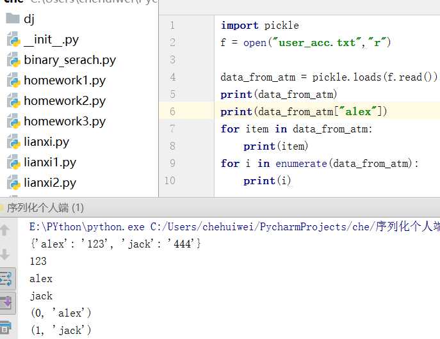This screenshot has width=440, height=339.
Task: Click the Python file icon beside binary_serach.py
Action: tap(13, 59)
